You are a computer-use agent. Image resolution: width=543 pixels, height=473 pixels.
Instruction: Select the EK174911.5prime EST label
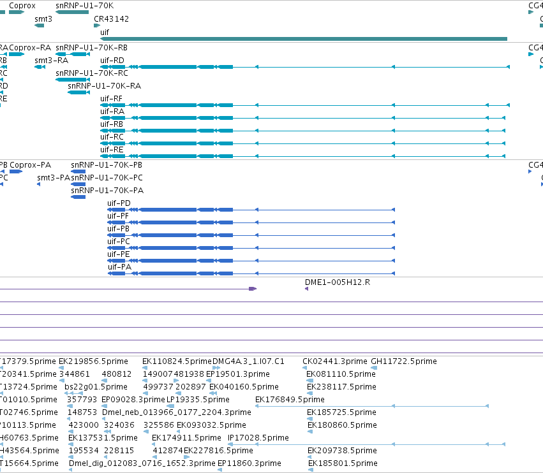pos(187,438)
